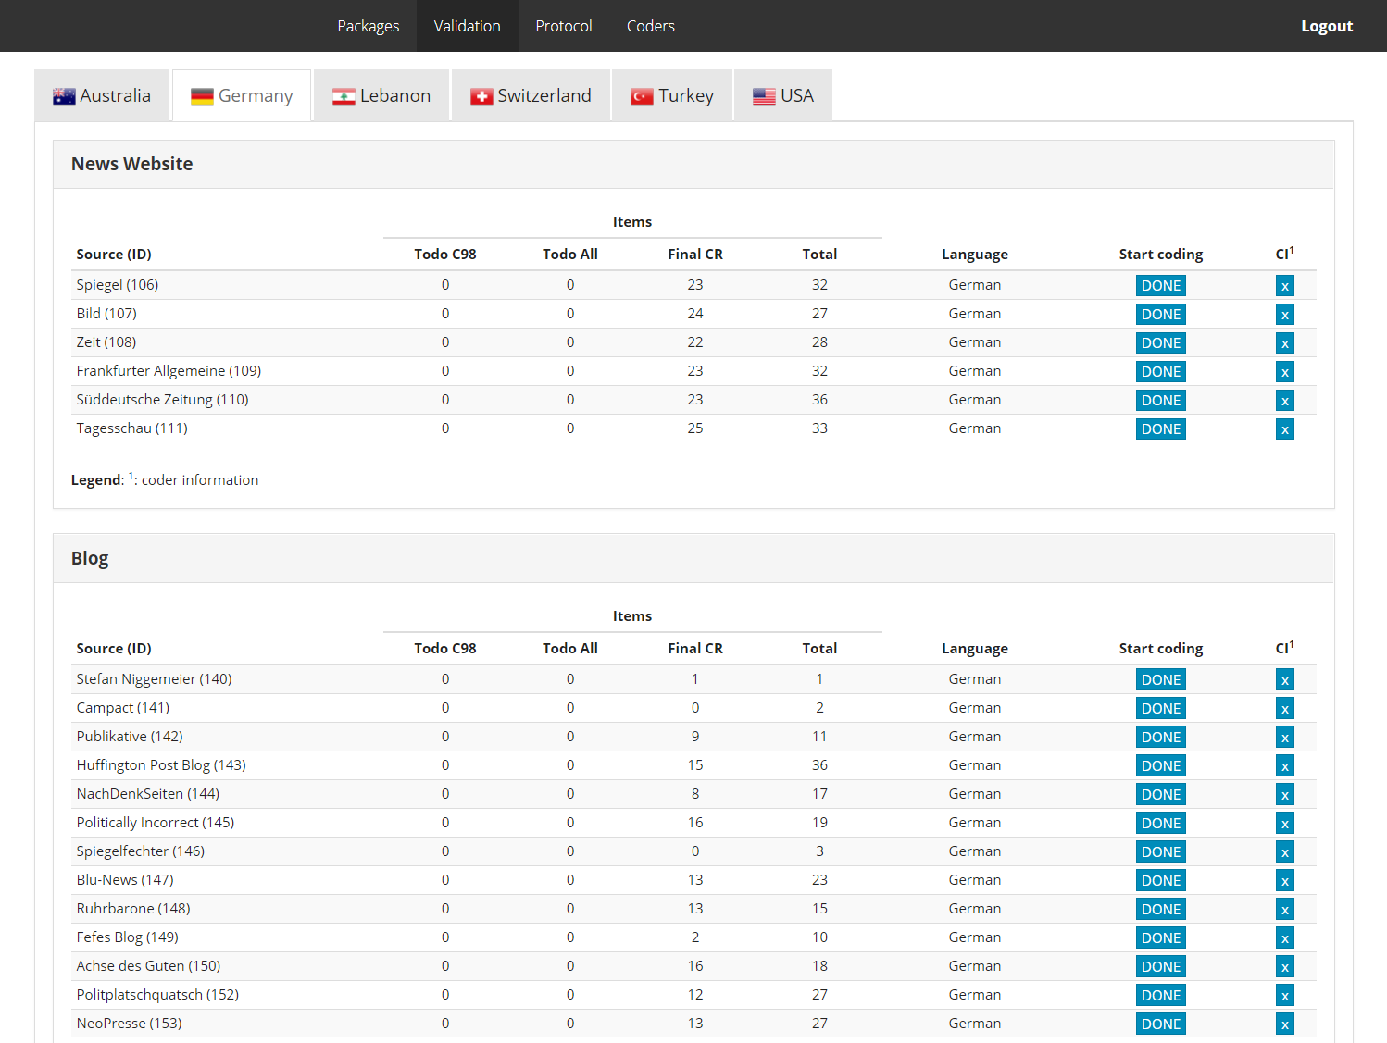Screen dimensions: 1387x1043
Task: Click the Final CR value 24 for Bild (107)
Action: (695, 314)
